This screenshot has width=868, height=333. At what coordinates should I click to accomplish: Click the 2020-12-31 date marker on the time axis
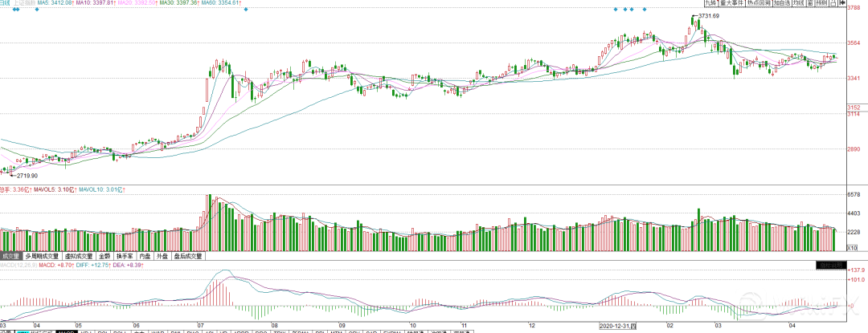[x=617, y=327]
